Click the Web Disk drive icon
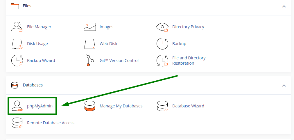Viewport: 294px width, 140px height. [90, 44]
